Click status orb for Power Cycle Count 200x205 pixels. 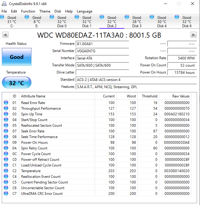pos(6,154)
